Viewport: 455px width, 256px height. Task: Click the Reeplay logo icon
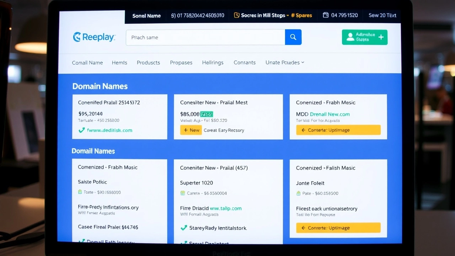point(77,37)
